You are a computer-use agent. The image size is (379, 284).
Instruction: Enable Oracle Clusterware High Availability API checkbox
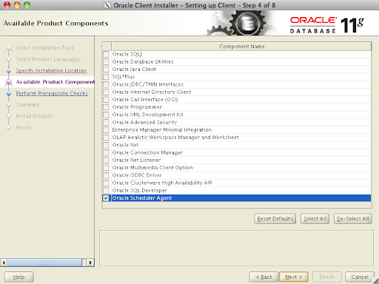[x=106, y=183]
